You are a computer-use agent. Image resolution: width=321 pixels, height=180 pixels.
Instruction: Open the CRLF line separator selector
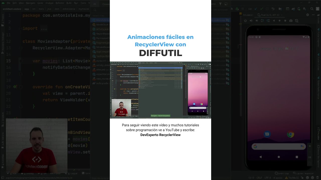click(259, 178)
